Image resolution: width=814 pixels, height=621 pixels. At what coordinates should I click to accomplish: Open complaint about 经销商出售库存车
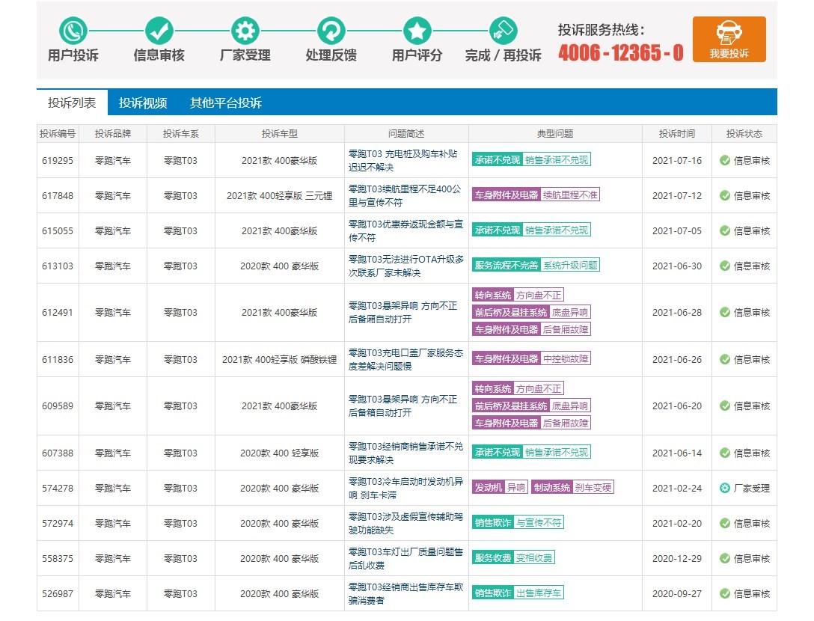[406, 593]
